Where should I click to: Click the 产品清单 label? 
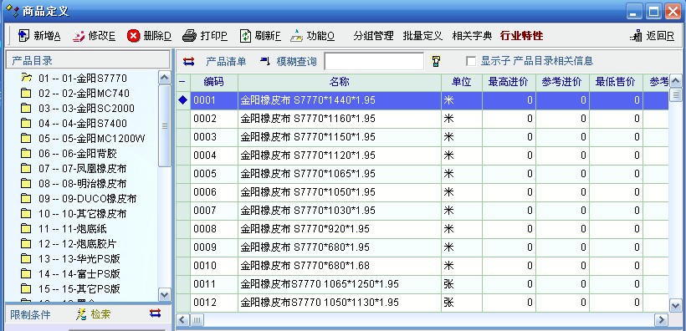(226, 61)
